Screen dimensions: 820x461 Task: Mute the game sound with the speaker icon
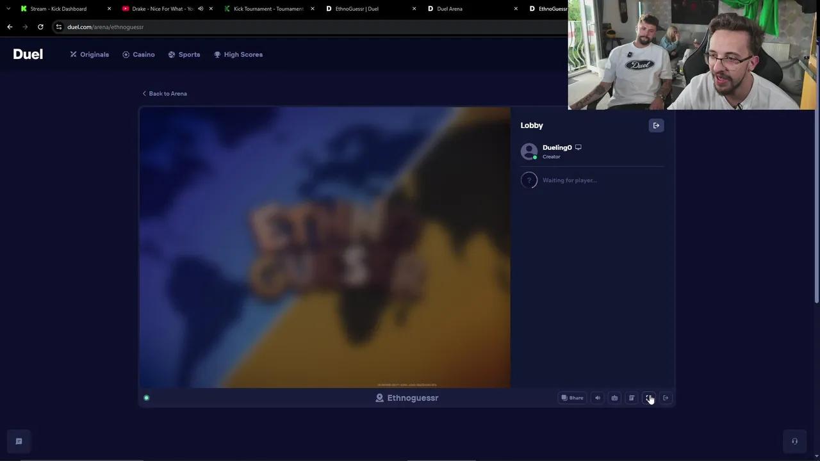coord(598,398)
